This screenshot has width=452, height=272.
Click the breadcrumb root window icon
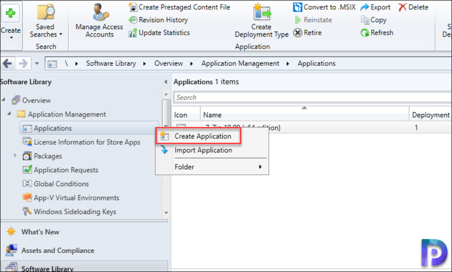tap(52, 63)
